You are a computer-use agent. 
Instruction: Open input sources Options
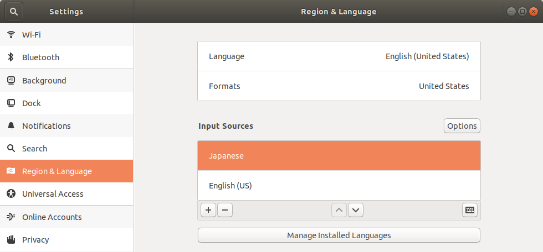(x=462, y=126)
